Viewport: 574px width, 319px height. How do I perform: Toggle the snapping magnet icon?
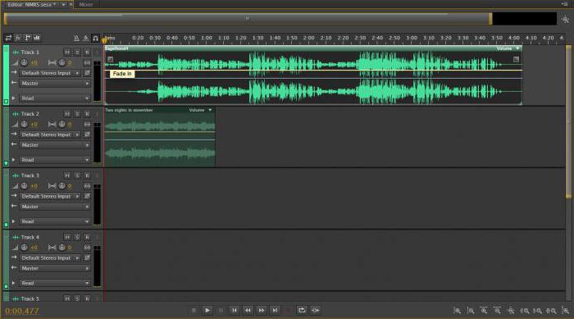pos(95,38)
